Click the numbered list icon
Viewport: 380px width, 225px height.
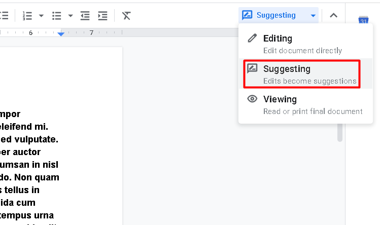pos(27,16)
